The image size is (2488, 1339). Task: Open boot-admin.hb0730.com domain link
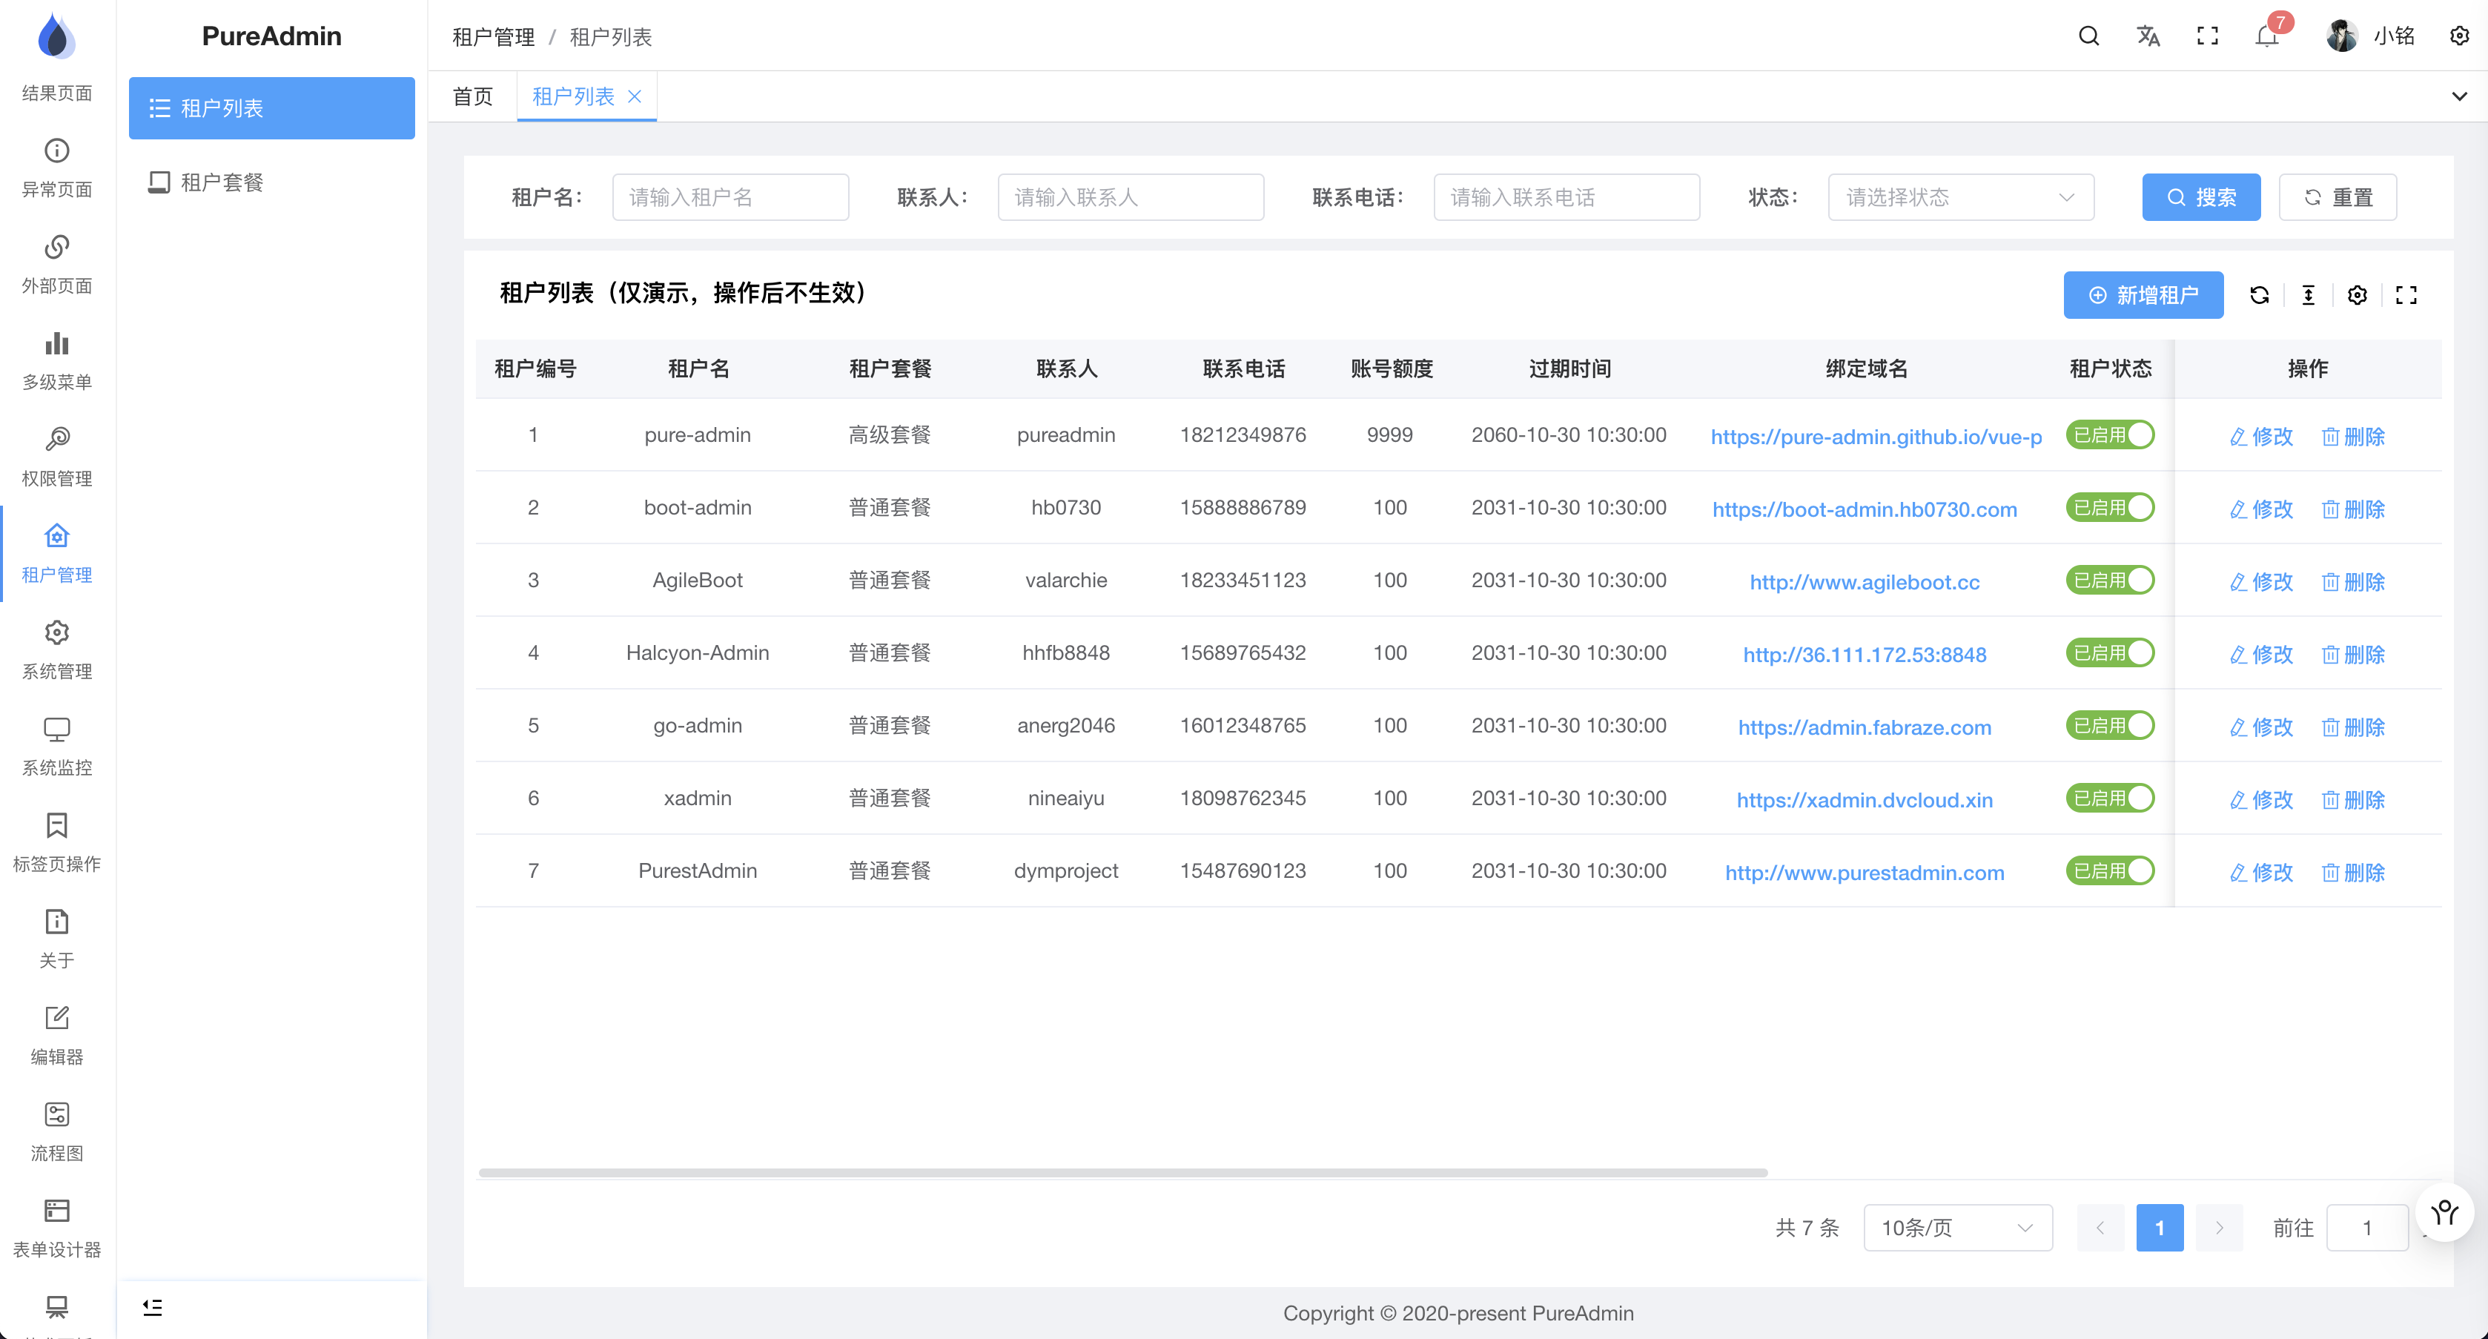pos(1864,509)
